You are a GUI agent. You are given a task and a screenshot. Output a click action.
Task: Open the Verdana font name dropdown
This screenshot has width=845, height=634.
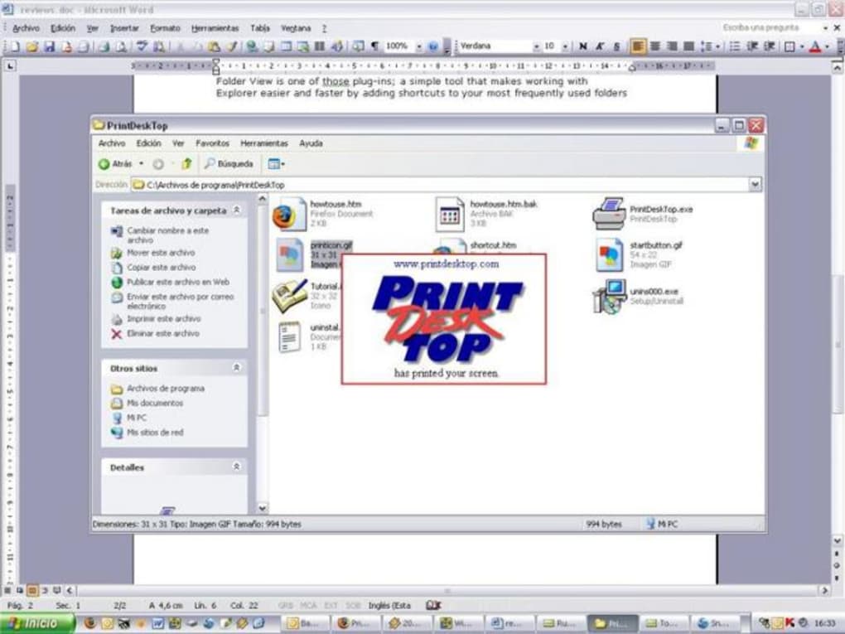point(536,47)
